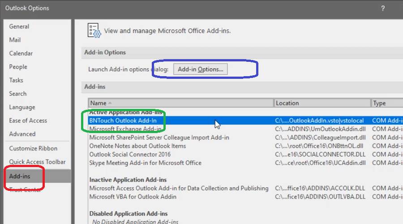The width and height of the screenshot is (403, 224).
Task: Sort add-ins by Name column header
Action: click(181, 103)
